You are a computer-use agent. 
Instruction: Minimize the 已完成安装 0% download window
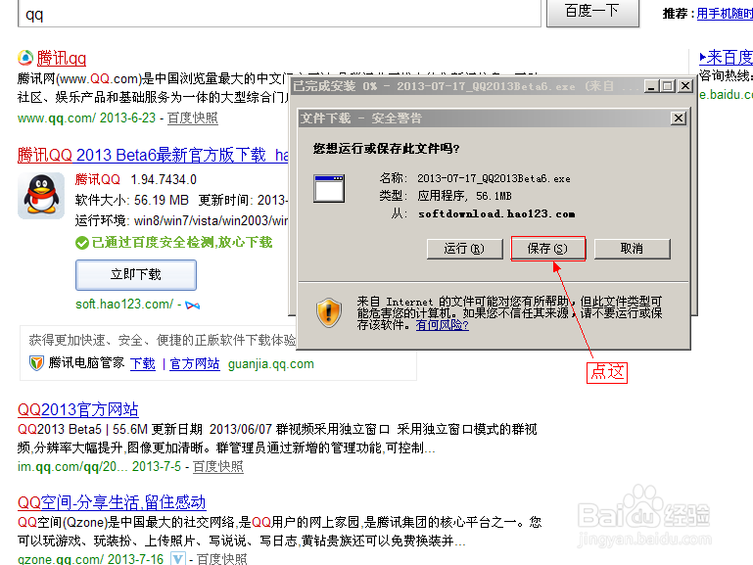pos(651,86)
